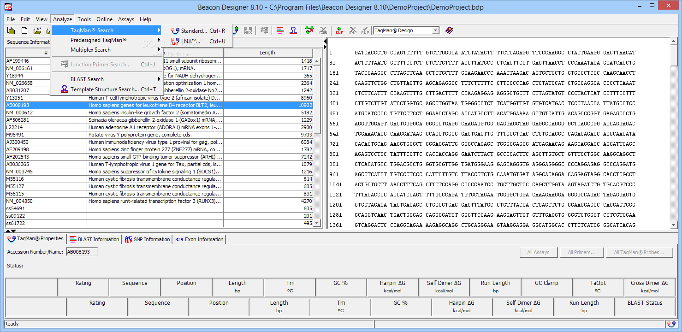682x332 pixels.
Task: Select the NM_004350 RUNX3 row
Action: [159, 201]
